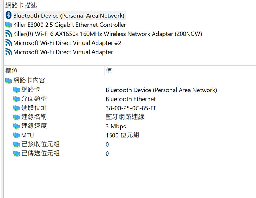256x198 pixels.
Task: Click the Killer Wi-Fi 6 AX1650x wireless icon
Action: (x=9, y=34)
